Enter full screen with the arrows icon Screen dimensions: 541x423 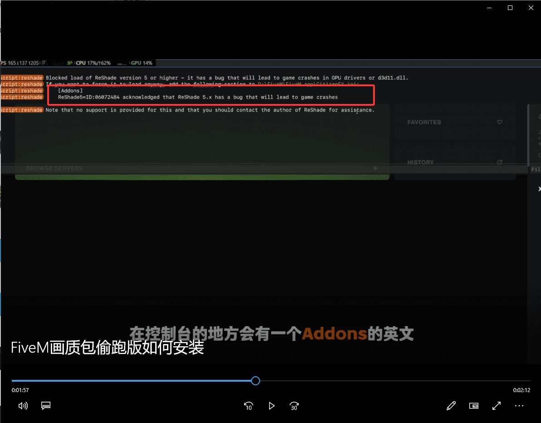(497, 406)
